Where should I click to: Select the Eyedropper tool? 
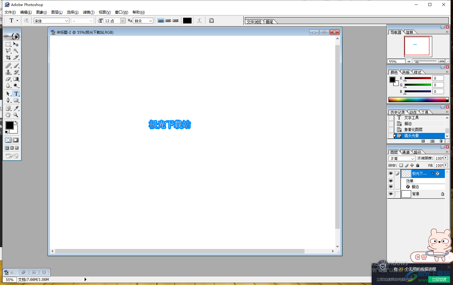point(16,108)
